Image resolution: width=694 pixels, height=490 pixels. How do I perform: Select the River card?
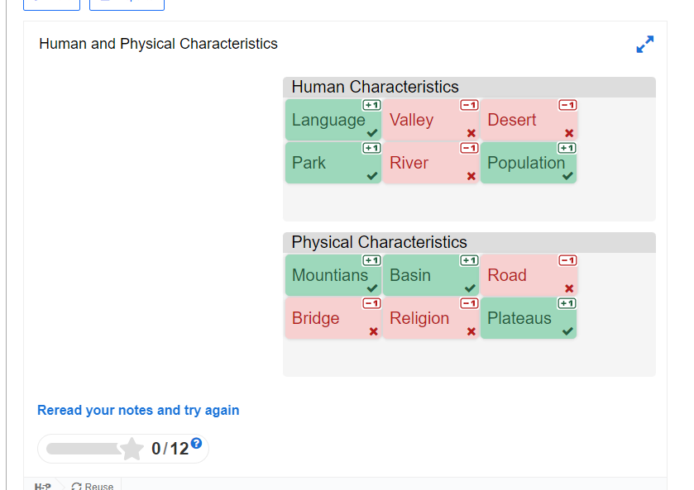[x=431, y=163]
